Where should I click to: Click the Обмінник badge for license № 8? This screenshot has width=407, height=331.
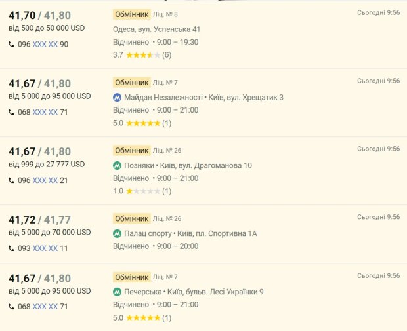point(131,14)
